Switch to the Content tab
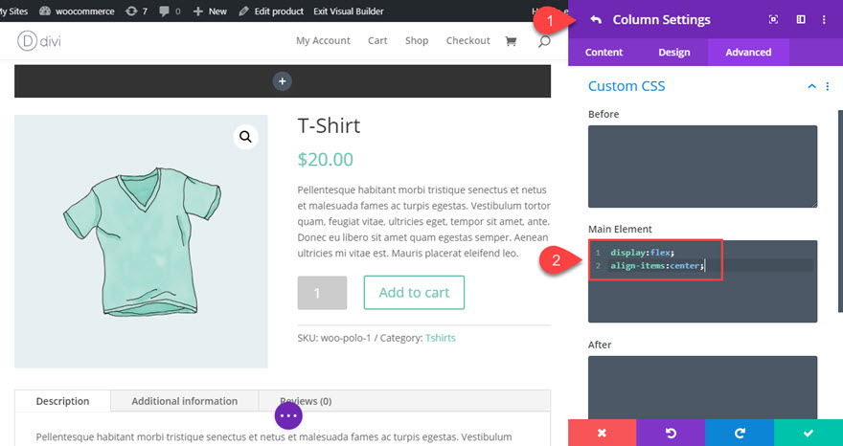The image size is (843, 446). coord(604,52)
